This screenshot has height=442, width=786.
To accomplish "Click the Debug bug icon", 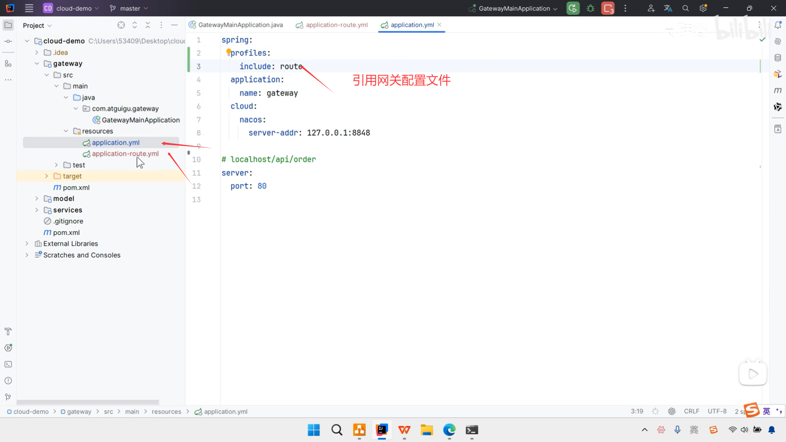I will [x=590, y=8].
